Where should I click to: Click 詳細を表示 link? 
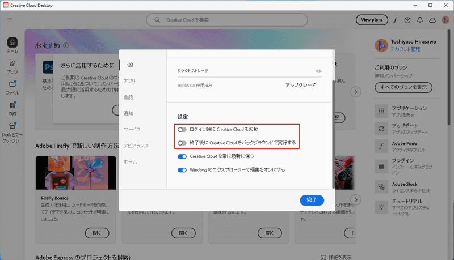point(336,257)
